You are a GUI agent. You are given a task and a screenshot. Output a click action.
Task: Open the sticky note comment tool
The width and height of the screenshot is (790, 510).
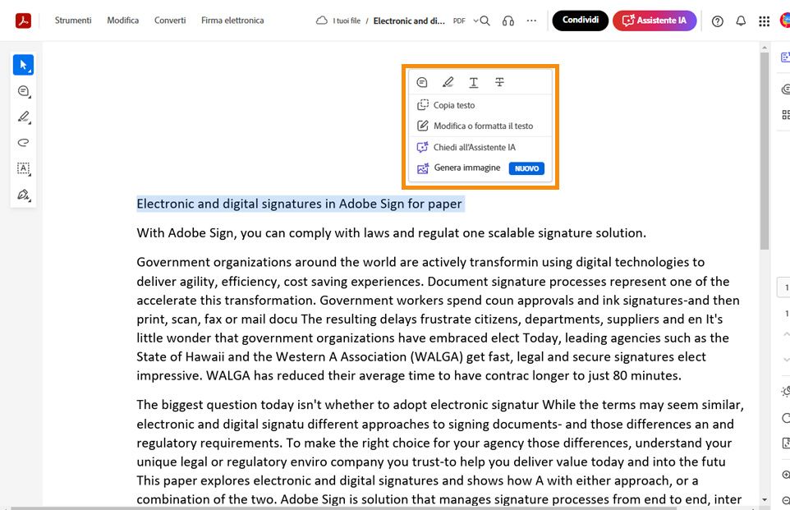point(21,90)
